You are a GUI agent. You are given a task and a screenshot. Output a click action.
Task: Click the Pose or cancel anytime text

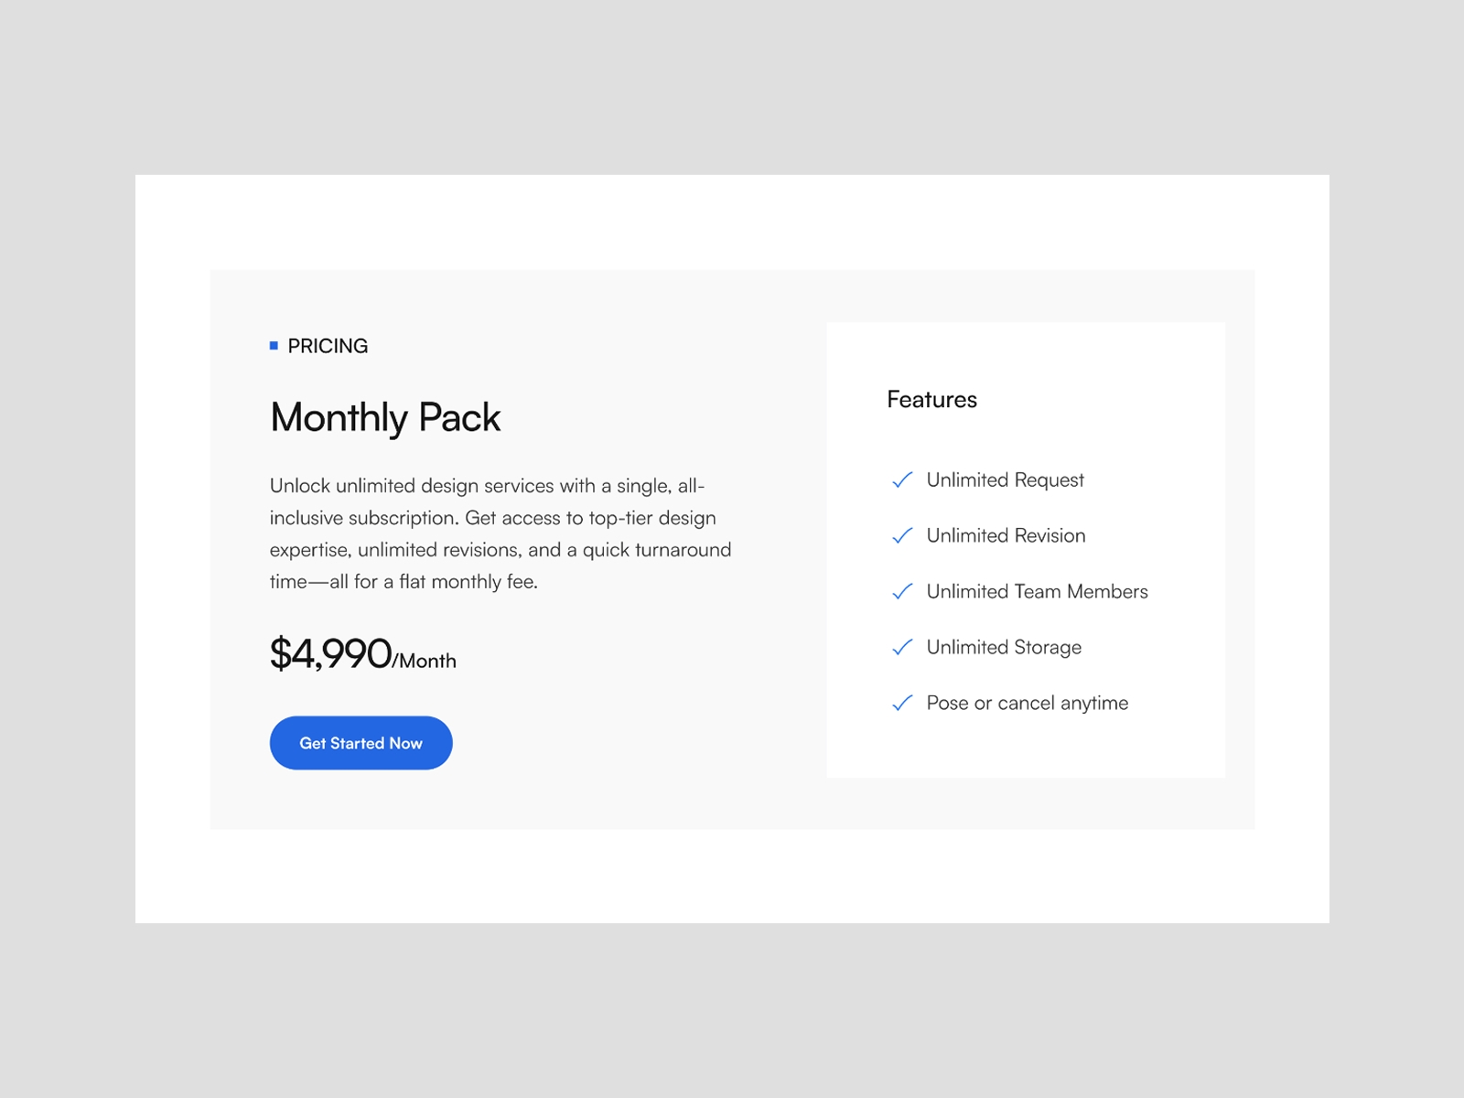1027,704
